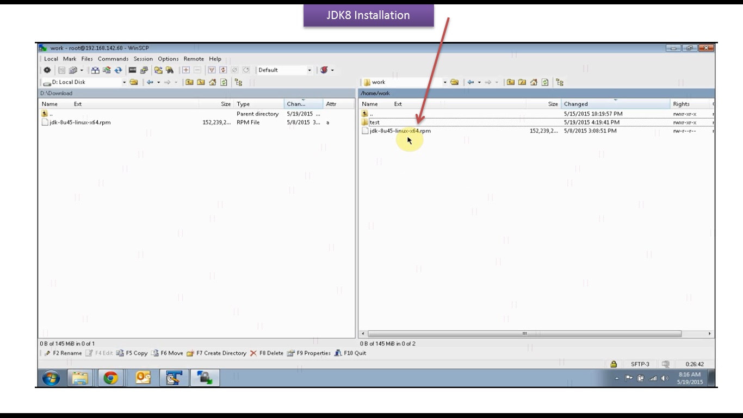Viewport: 743px width, 418px height.
Task: Select remote file jdk-8u45-linux-x64.rpm
Action: [397, 131]
